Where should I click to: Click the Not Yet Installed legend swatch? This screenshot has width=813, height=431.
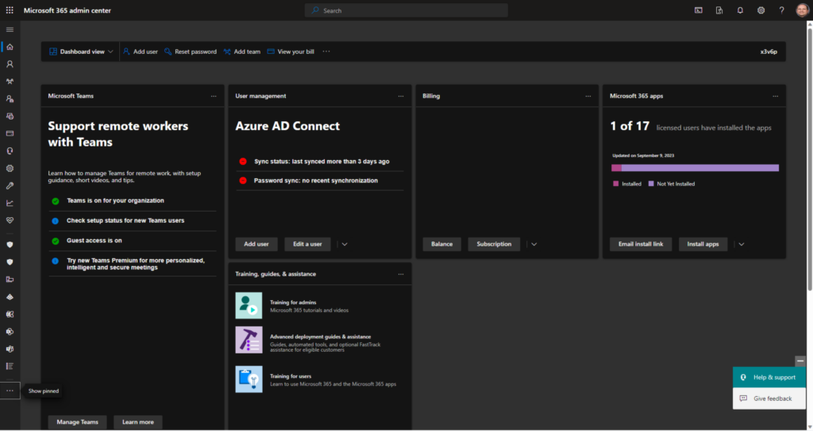coord(651,184)
